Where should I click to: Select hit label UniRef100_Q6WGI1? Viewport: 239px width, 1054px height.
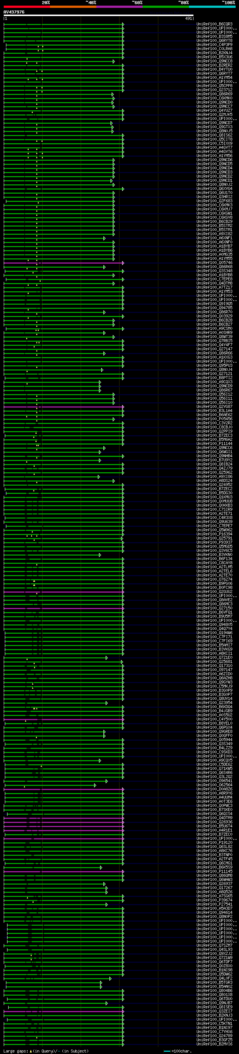tap(214, 452)
